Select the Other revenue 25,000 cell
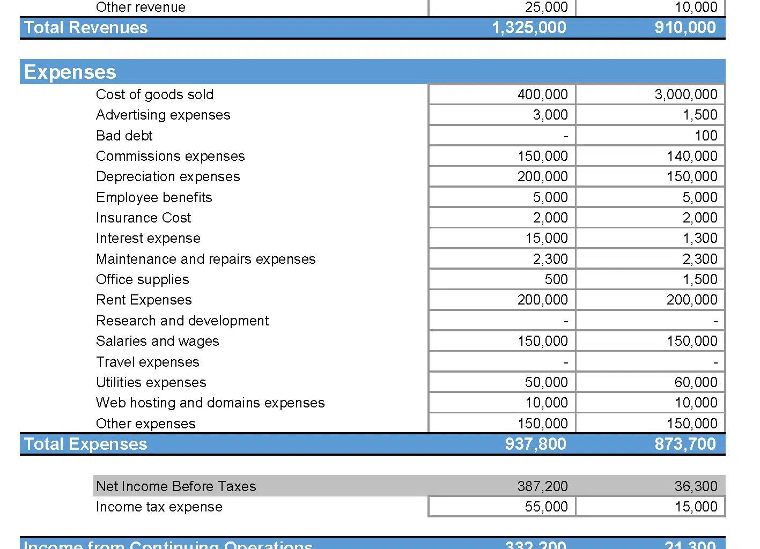This screenshot has width=760, height=549. [502, 8]
